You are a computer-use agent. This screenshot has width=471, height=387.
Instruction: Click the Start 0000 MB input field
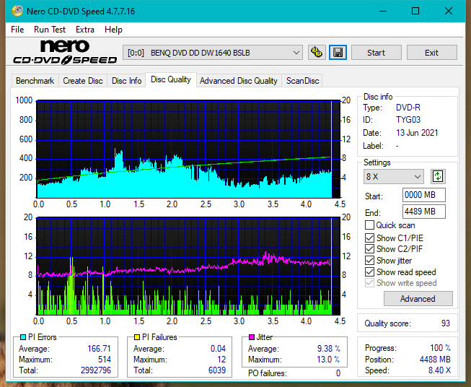pos(424,195)
